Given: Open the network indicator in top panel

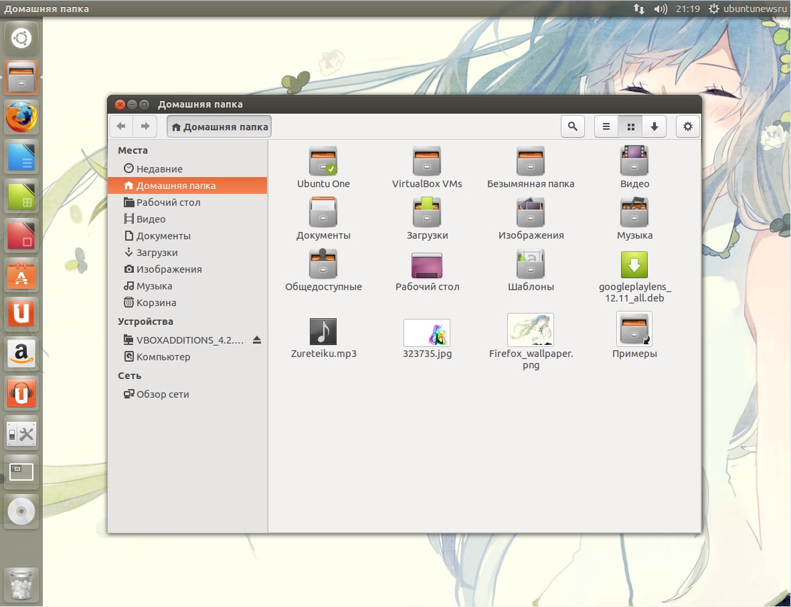Looking at the screenshot, I should point(638,9).
